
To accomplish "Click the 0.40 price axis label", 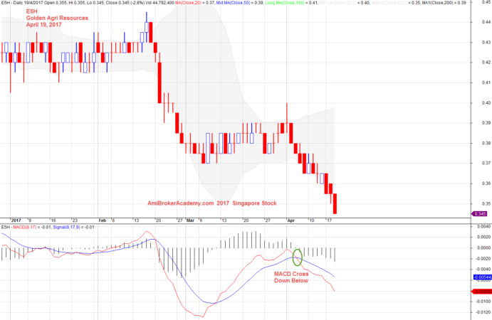I will pyautogui.click(x=486, y=102).
